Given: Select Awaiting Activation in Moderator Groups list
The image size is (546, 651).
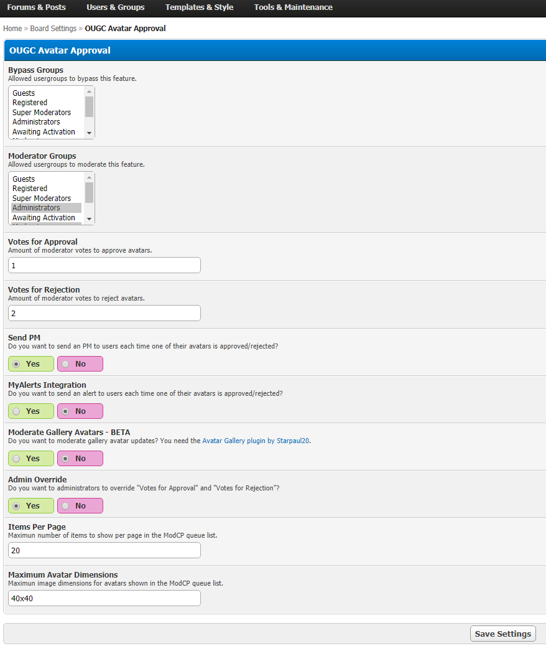Looking at the screenshot, I should coord(47,218).
